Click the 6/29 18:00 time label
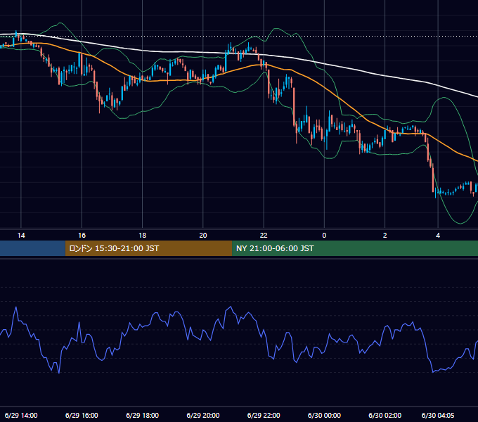The image size is (478, 422). coord(143,415)
